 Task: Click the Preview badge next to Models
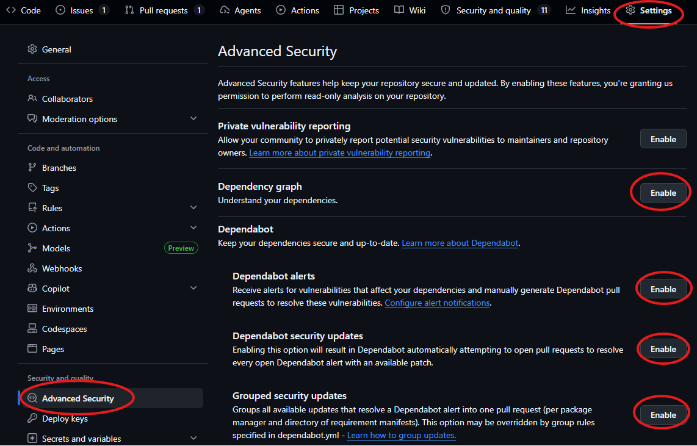click(181, 248)
